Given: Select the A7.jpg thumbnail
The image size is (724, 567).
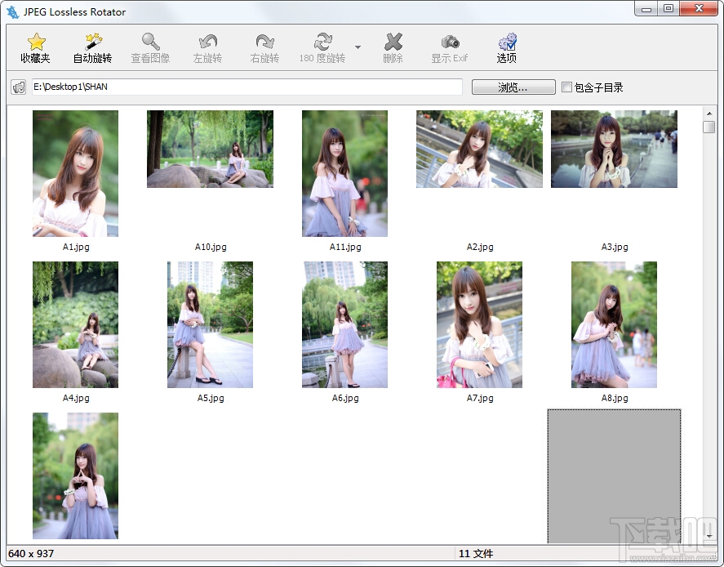Looking at the screenshot, I should [479, 324].
